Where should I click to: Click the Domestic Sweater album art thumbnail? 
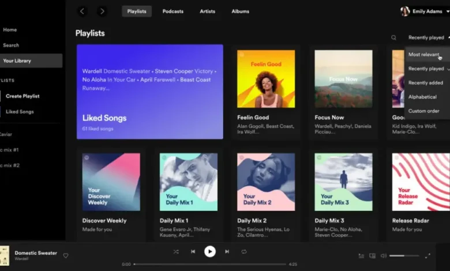coord(5,255)
